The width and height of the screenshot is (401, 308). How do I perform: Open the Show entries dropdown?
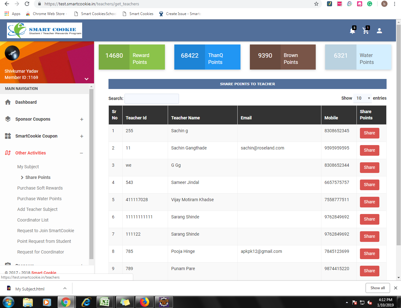362,98
